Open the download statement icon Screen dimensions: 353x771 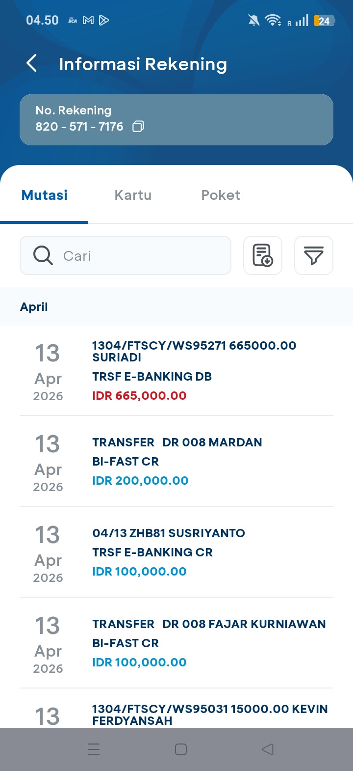pyautogui.click(x=263, y=255)
